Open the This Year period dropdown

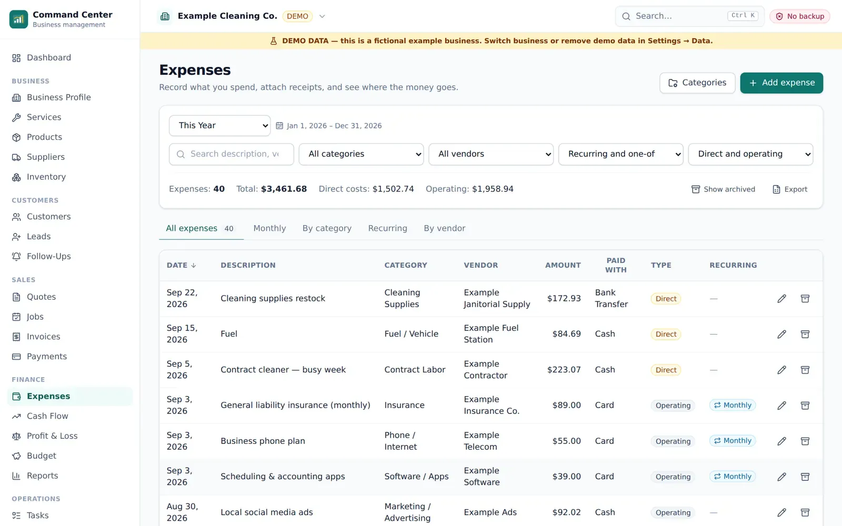point(219,126)
